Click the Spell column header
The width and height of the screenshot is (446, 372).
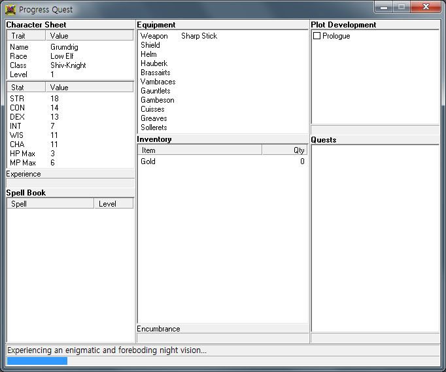point(50,203)
